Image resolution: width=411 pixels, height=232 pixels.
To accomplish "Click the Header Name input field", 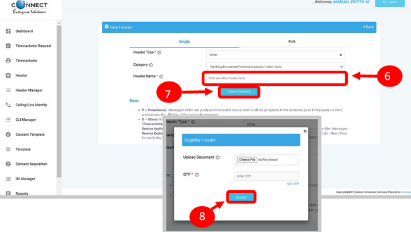I will click(x=275, y=78).
